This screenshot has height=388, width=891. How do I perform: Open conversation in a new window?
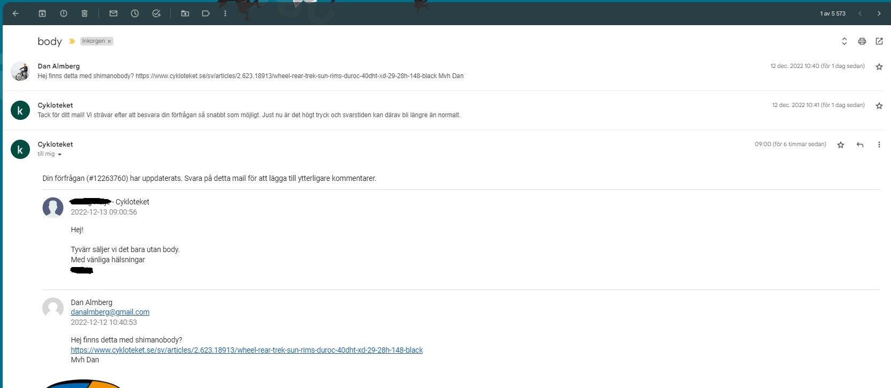[879, 41]
